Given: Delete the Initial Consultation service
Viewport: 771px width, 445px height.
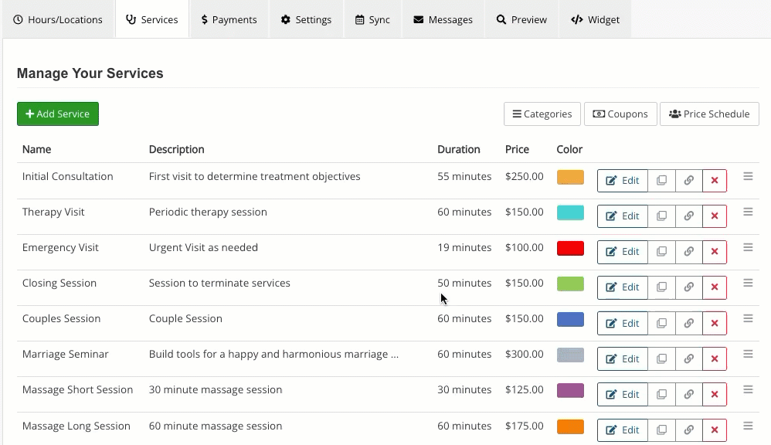Looking at the screenshot, I should click(715, 181).
